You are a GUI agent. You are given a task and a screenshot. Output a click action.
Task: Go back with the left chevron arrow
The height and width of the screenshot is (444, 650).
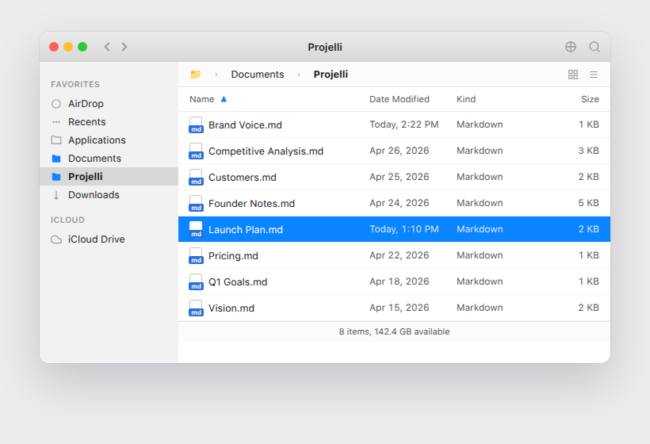(x=107, y=47)
